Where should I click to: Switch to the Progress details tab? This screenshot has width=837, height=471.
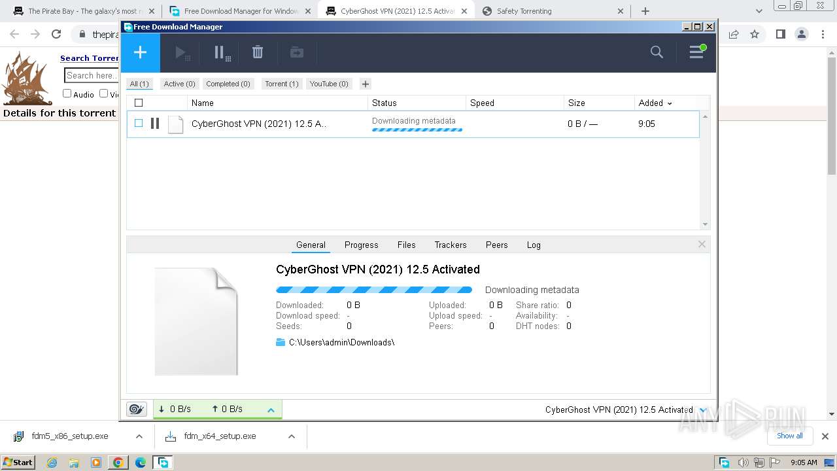(x=362, y=245)
